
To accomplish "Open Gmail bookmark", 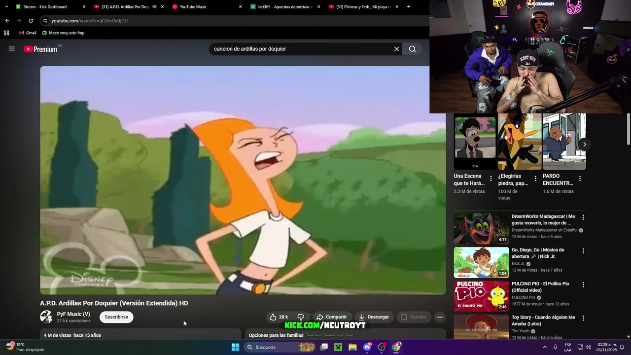I will [x=28, y=33].
